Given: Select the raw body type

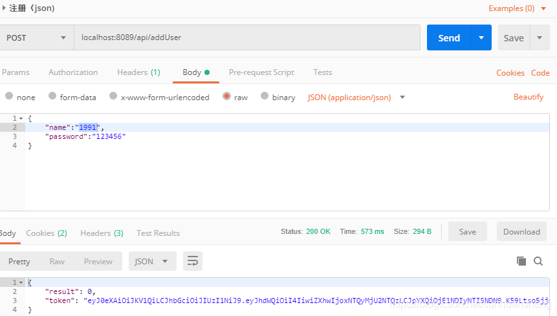Looking at the screenshot, I should [226, 96].
